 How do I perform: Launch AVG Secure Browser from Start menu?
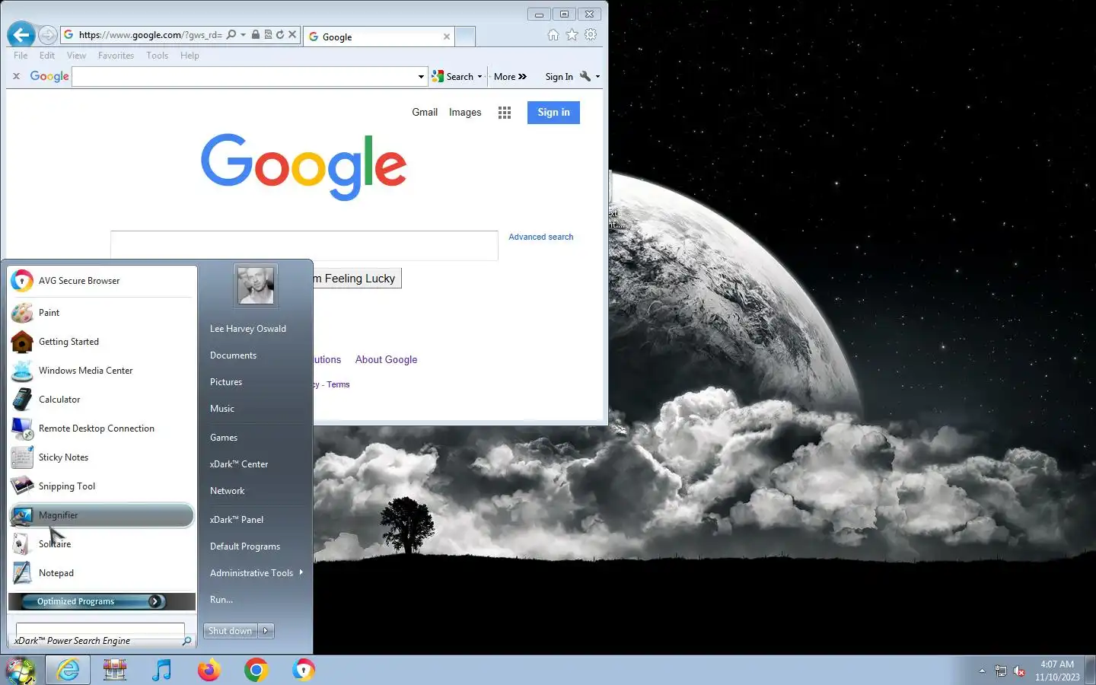(102, 281)
